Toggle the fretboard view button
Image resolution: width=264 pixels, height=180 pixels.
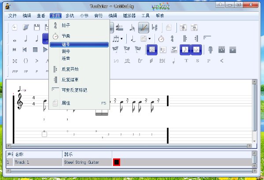[152, 50]
